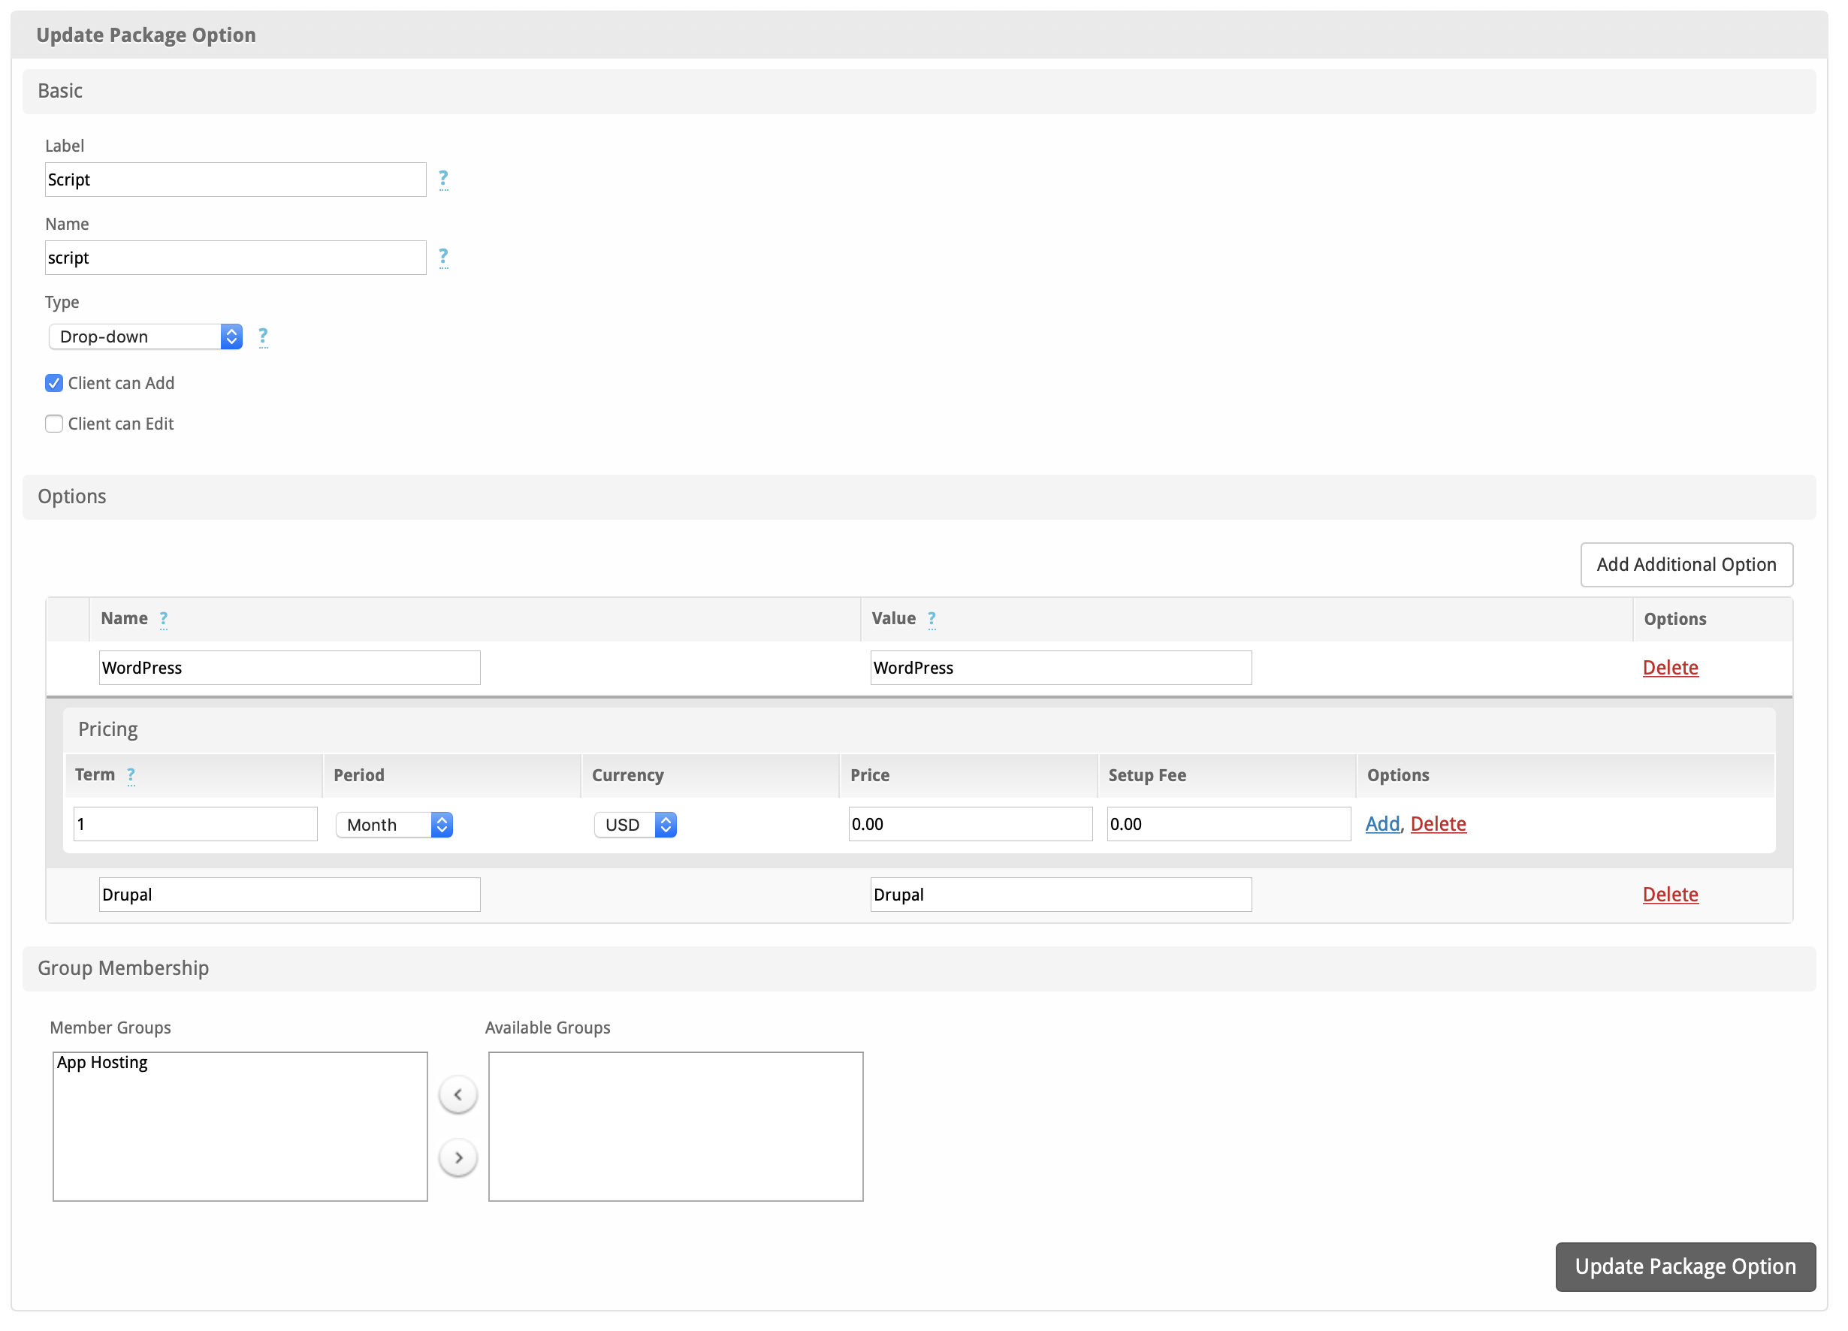Click the help icon beside Label field
1848x1331 pixels.
(x=443, y=178)
